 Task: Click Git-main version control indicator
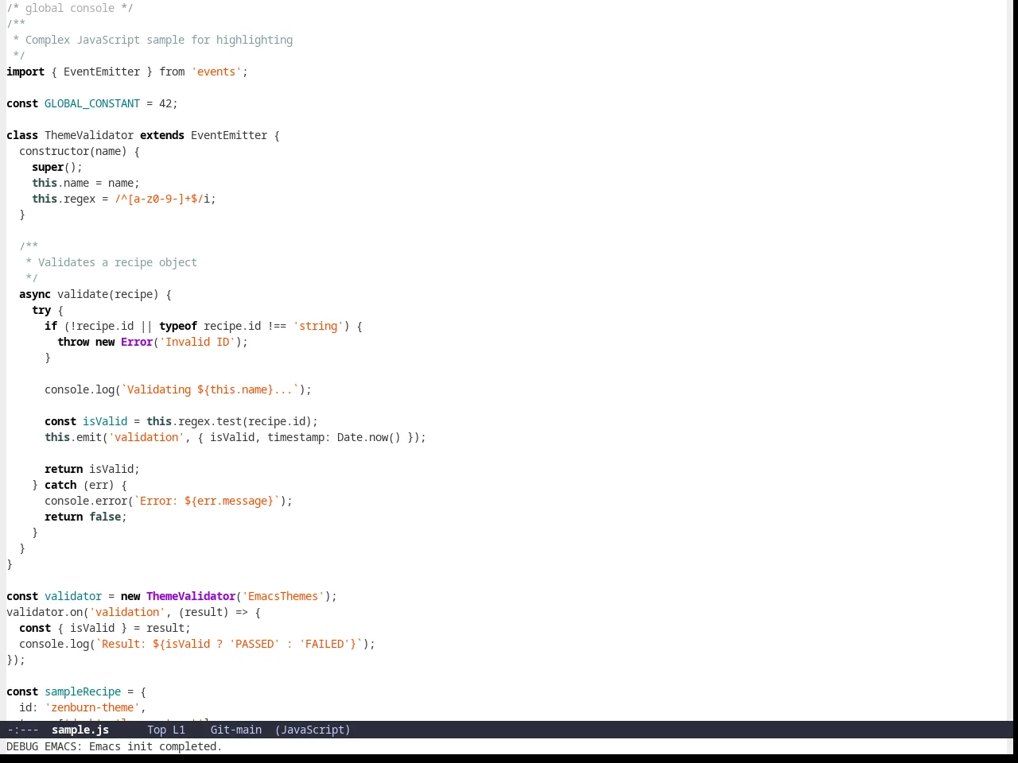(x=236, y=730)
